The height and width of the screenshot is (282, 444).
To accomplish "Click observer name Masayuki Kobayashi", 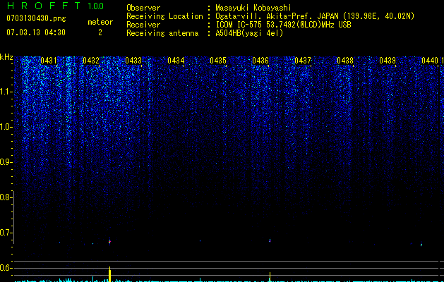I will click(253, 8).
